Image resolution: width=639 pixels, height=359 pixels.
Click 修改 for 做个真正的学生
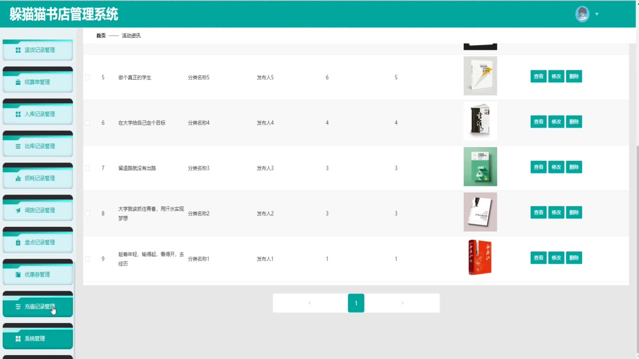tap(556, 76)
